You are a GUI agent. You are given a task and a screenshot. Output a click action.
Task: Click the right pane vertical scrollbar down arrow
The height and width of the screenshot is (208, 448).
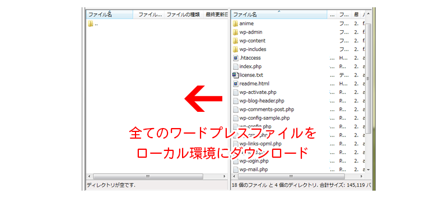click(368, 170)
